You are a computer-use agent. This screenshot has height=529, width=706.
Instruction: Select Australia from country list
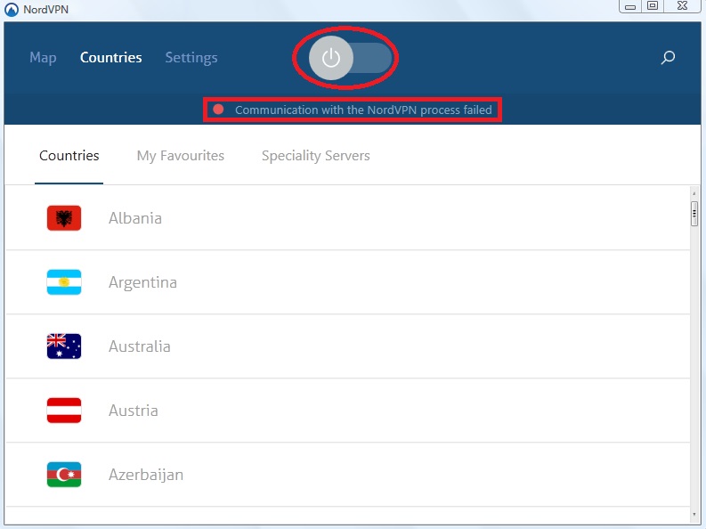347,346
